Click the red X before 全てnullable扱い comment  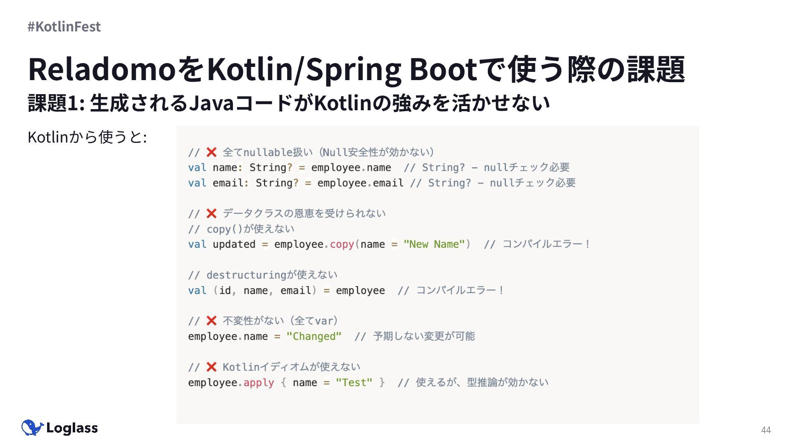pos(211,152)
